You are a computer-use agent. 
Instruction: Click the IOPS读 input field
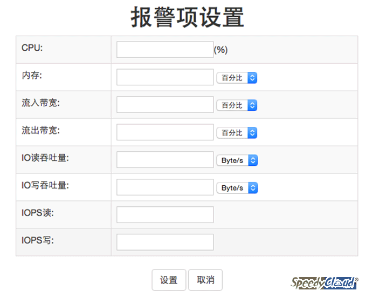point(165,214)
